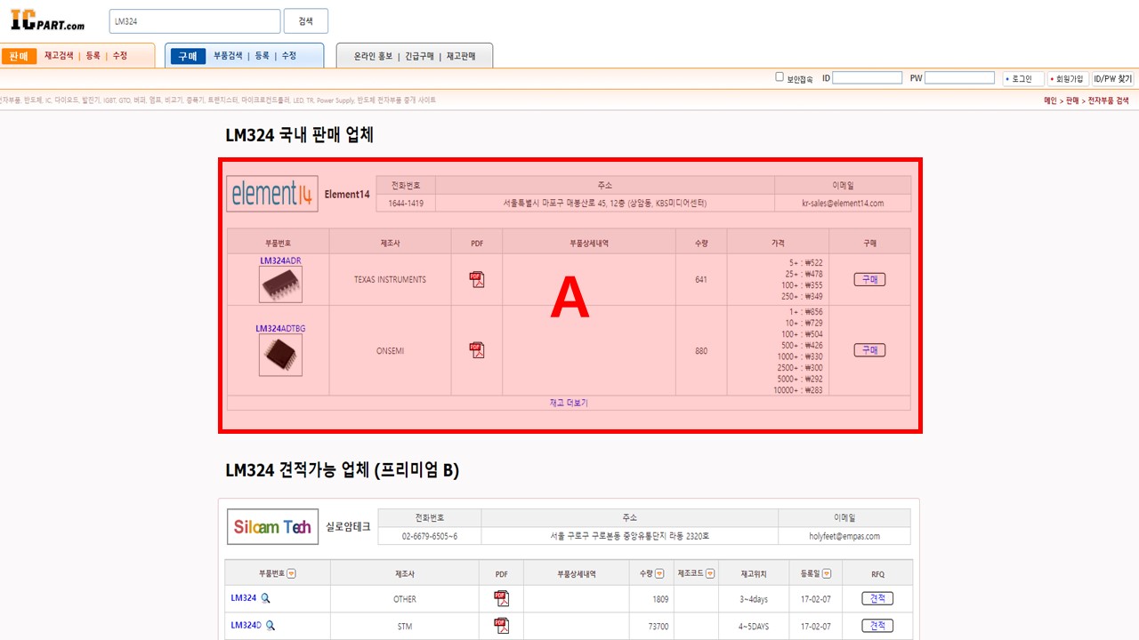Open the LM324ADR part number link

[280, 260]
